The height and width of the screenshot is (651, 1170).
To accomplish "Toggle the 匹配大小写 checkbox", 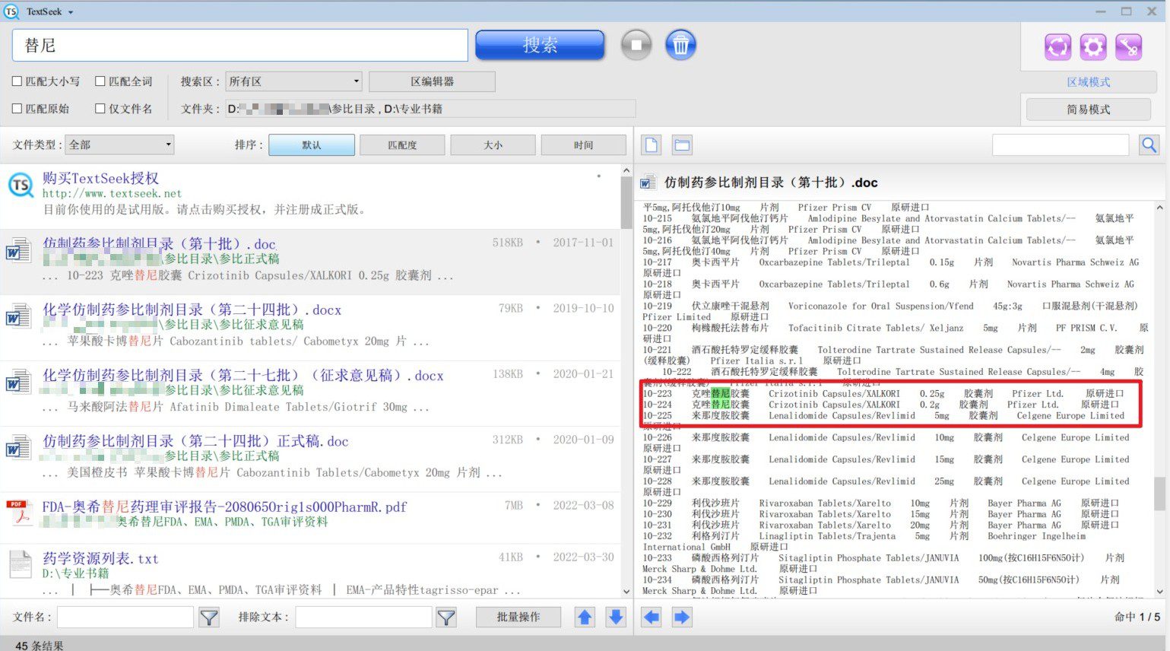I will click(17, 81).
